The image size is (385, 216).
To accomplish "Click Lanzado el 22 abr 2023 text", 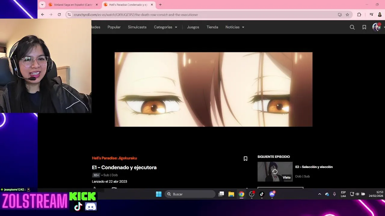I will (109, 181).
